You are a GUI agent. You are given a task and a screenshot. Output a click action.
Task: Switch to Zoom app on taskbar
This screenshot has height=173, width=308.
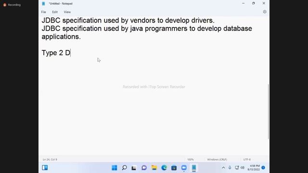(184, 168)
